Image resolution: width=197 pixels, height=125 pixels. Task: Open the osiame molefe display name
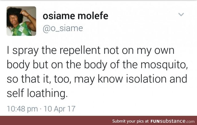[x=75, y=16]
